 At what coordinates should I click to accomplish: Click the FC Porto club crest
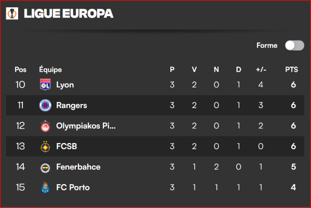click(45, 188)
